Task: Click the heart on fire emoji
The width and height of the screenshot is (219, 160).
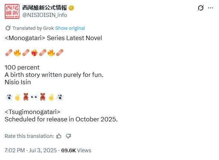Action: (34, 53)
